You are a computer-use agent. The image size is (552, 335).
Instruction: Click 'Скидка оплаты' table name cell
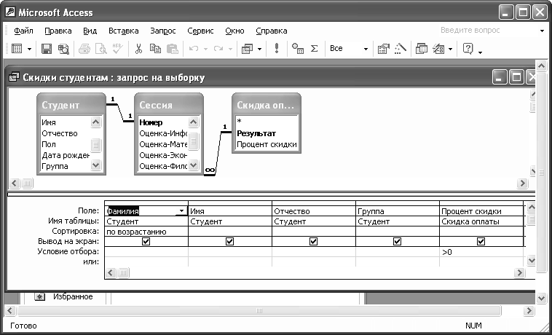(x=481, y=221)
